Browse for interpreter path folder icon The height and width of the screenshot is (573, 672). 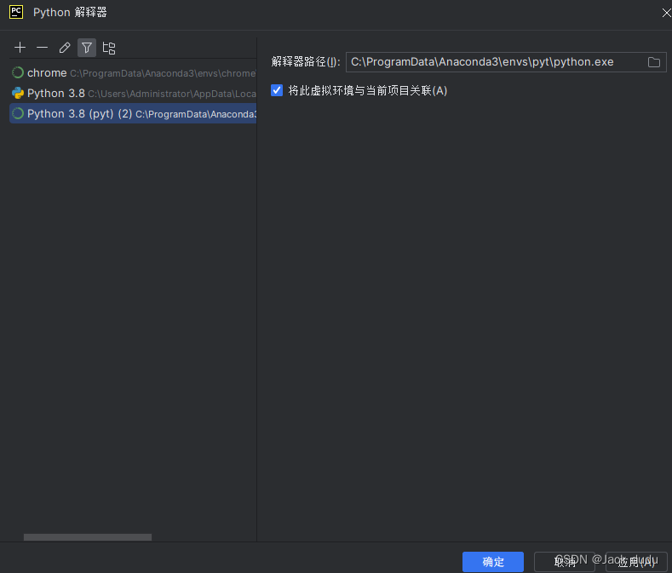coord(653,62)
